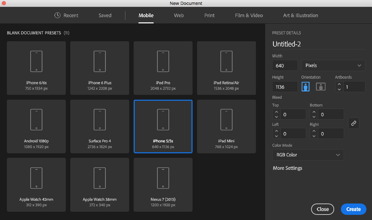Open the RGB Color mode dropdown

(x=308, y=155)
